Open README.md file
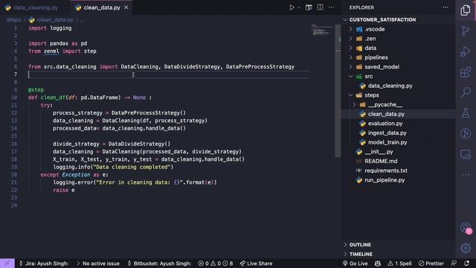 (x=381, y=161)
